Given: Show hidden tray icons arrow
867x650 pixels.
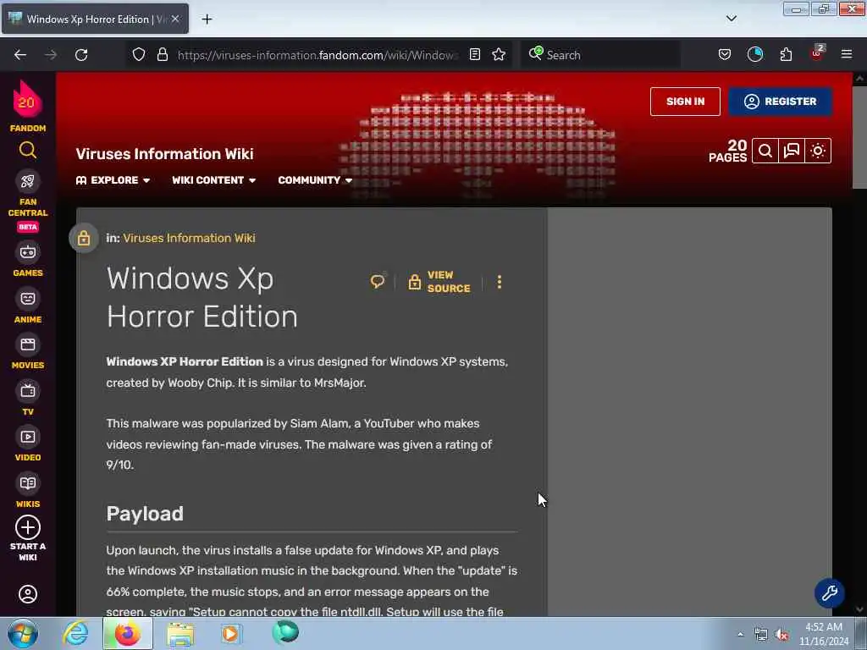Looking at the screenshot, I should click(x=740, y=634).
